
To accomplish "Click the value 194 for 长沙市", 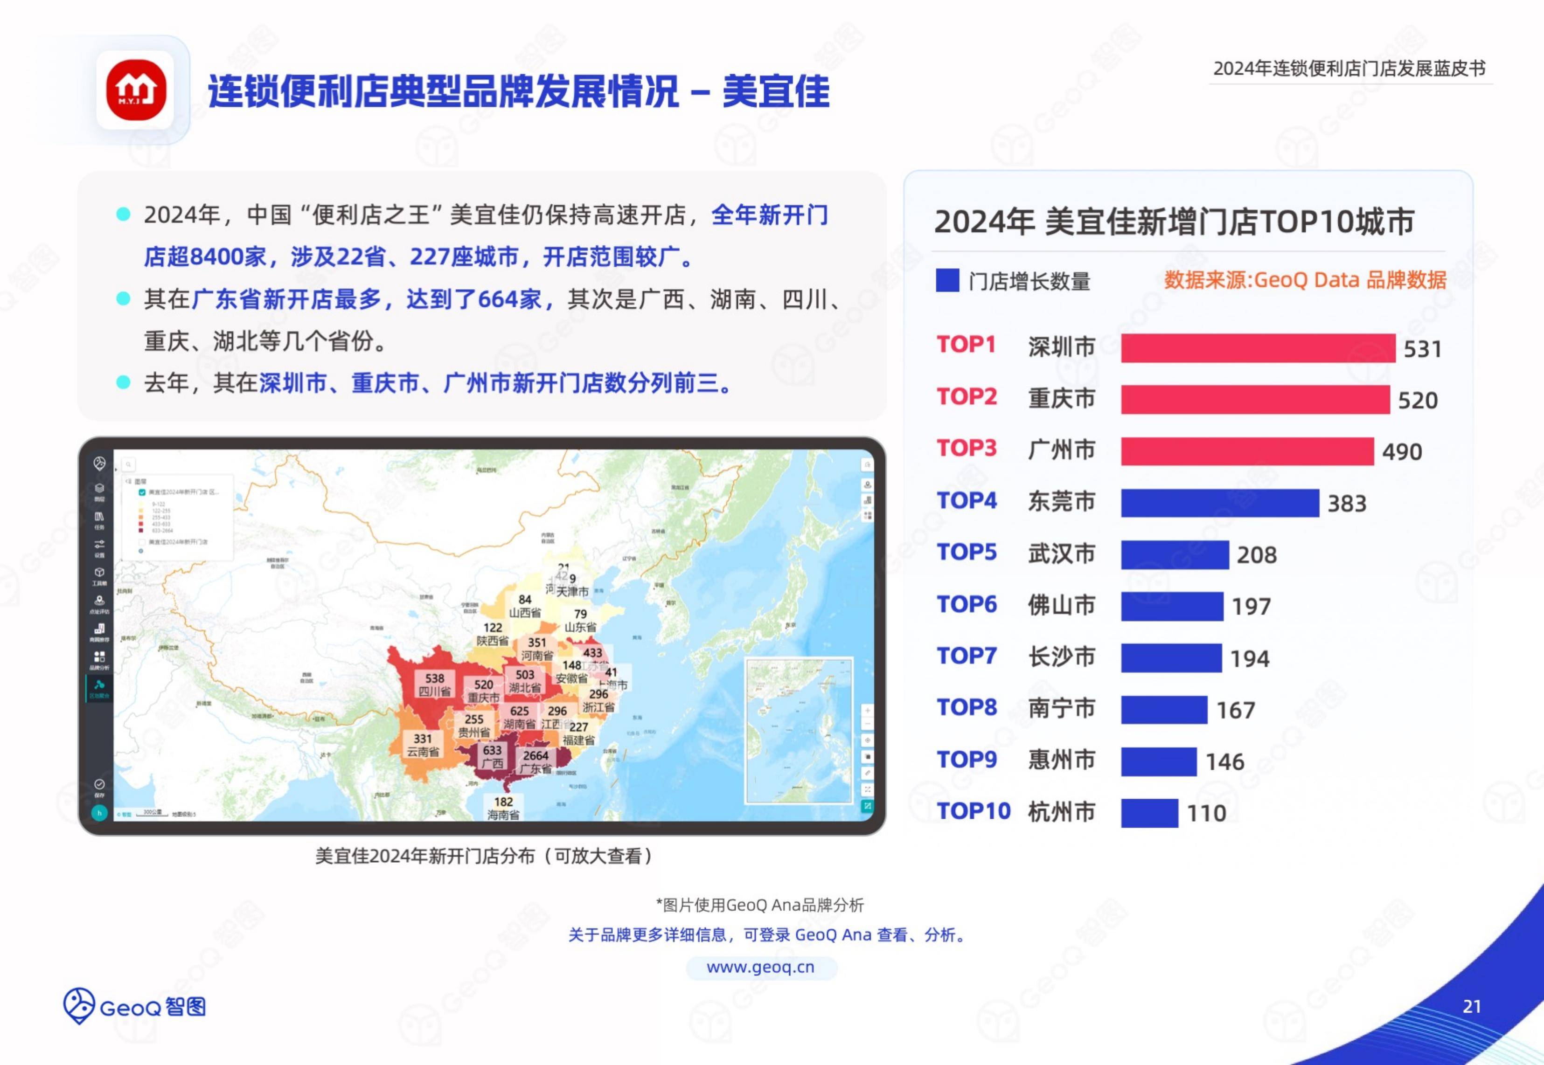I will tap(1250, 658).
